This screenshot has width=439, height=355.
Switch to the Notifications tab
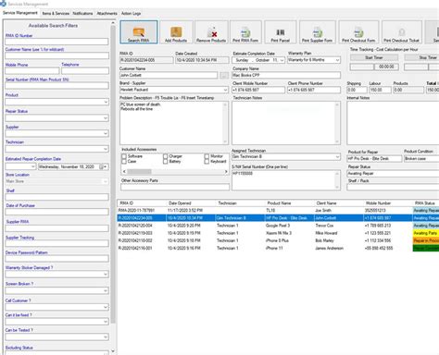click(82, 13)
